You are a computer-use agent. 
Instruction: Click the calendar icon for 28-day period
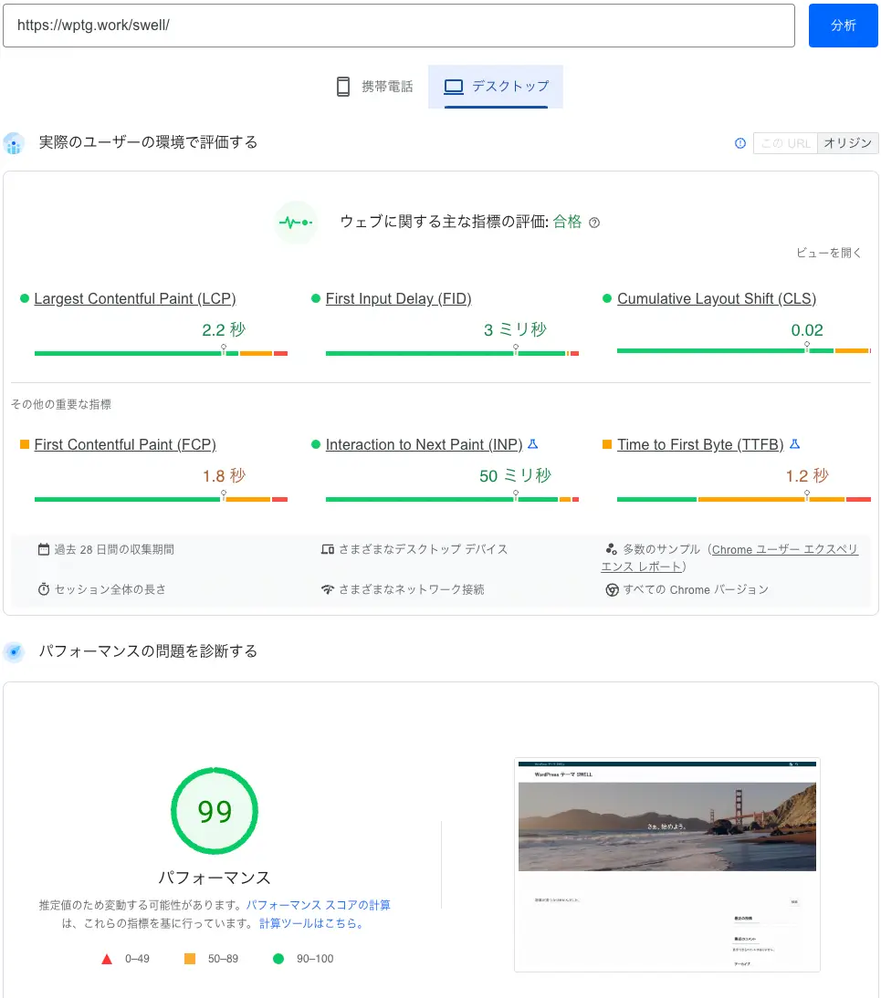tap(43, 549)
